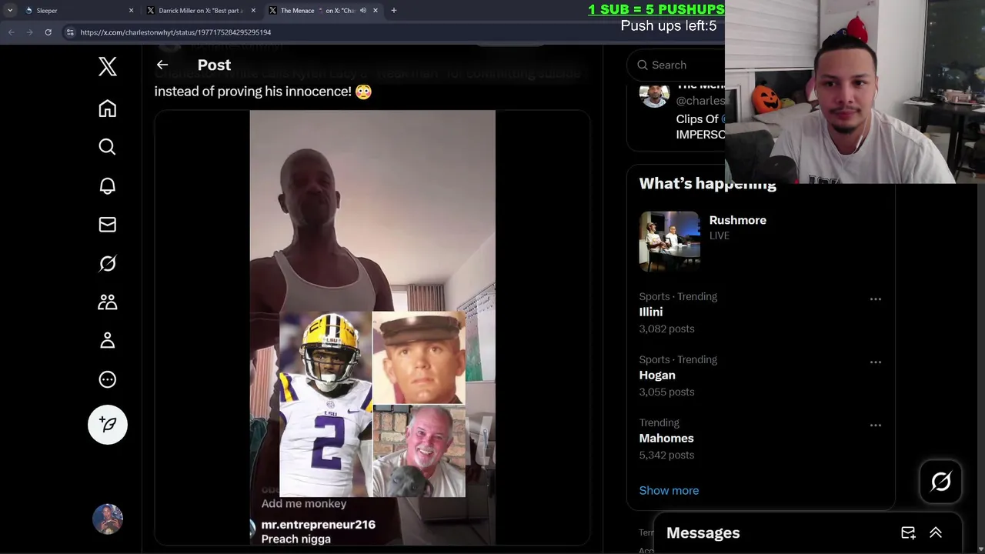The height and width of the screenshot is (554, 985).
Task: Click the back arrow beside Post
Action: [162, 65]
